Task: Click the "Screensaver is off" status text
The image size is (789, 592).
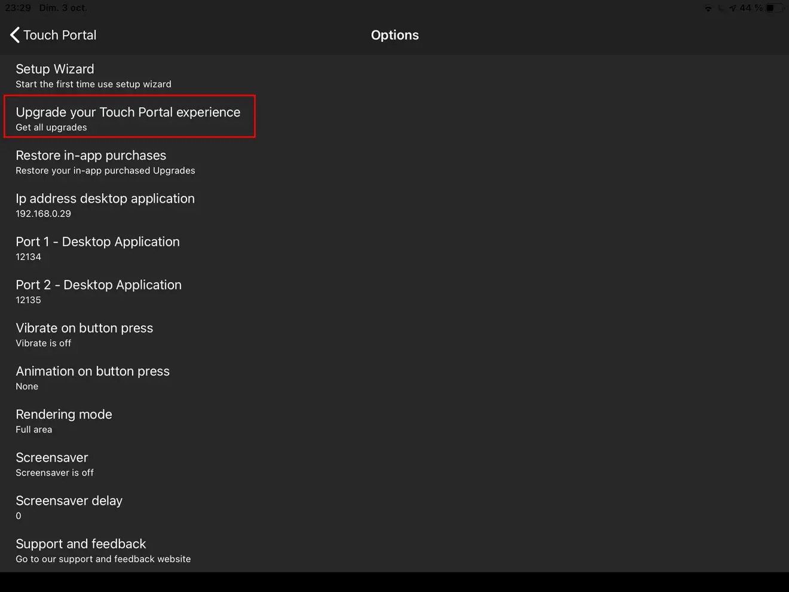Action: (x=54, y=472)
